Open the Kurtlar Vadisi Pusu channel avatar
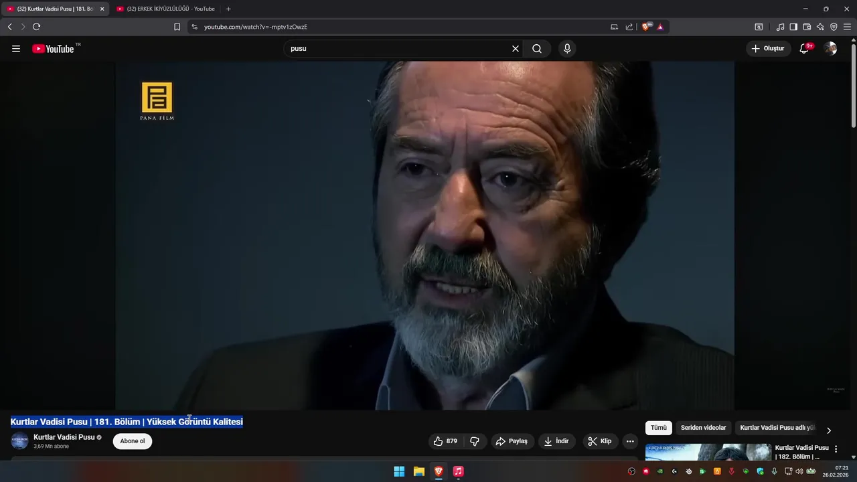 point(19,441)
